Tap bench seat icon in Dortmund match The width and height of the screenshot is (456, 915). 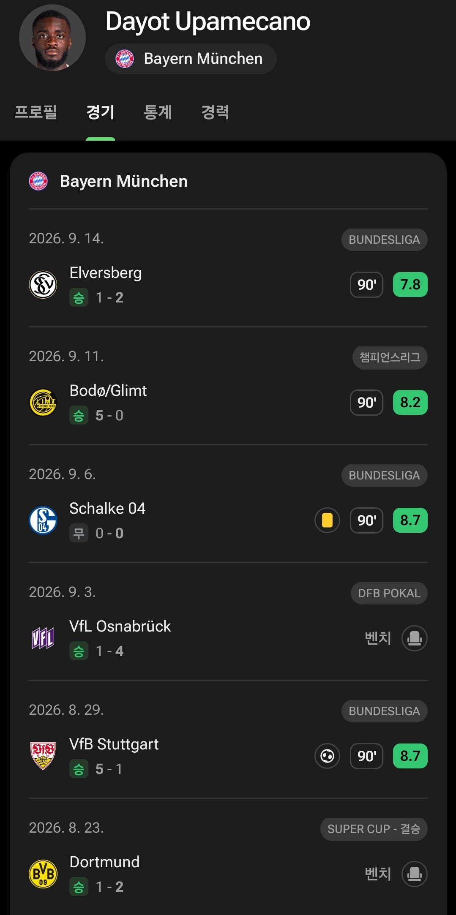(415, 874)
